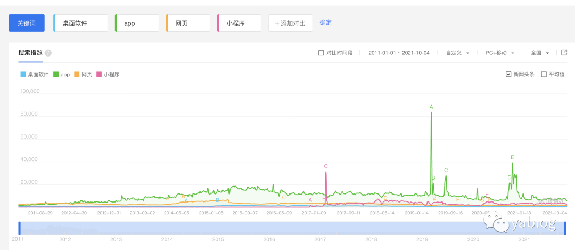Image resolution: width=575 pixels, height=250 pixels.
Task: Open the 全国 region dropdown
Action: (539, 53)
